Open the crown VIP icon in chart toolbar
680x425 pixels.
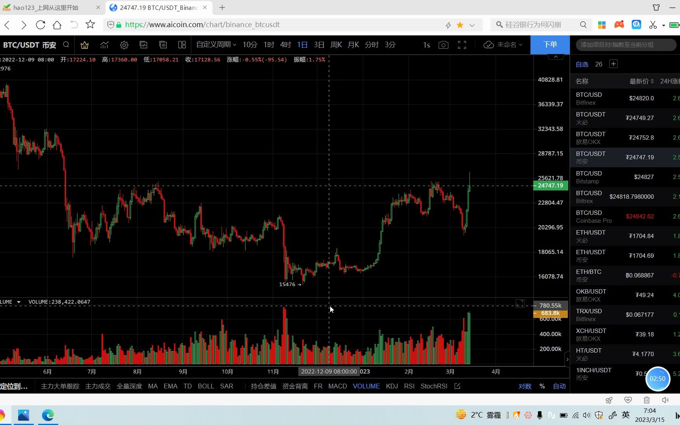click(84, 45)
